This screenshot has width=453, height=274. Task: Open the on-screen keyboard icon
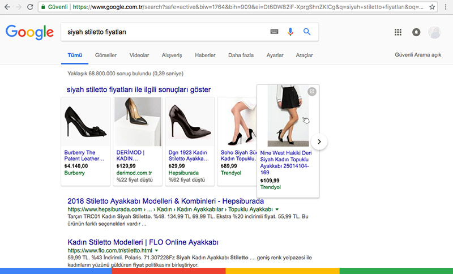274,32
